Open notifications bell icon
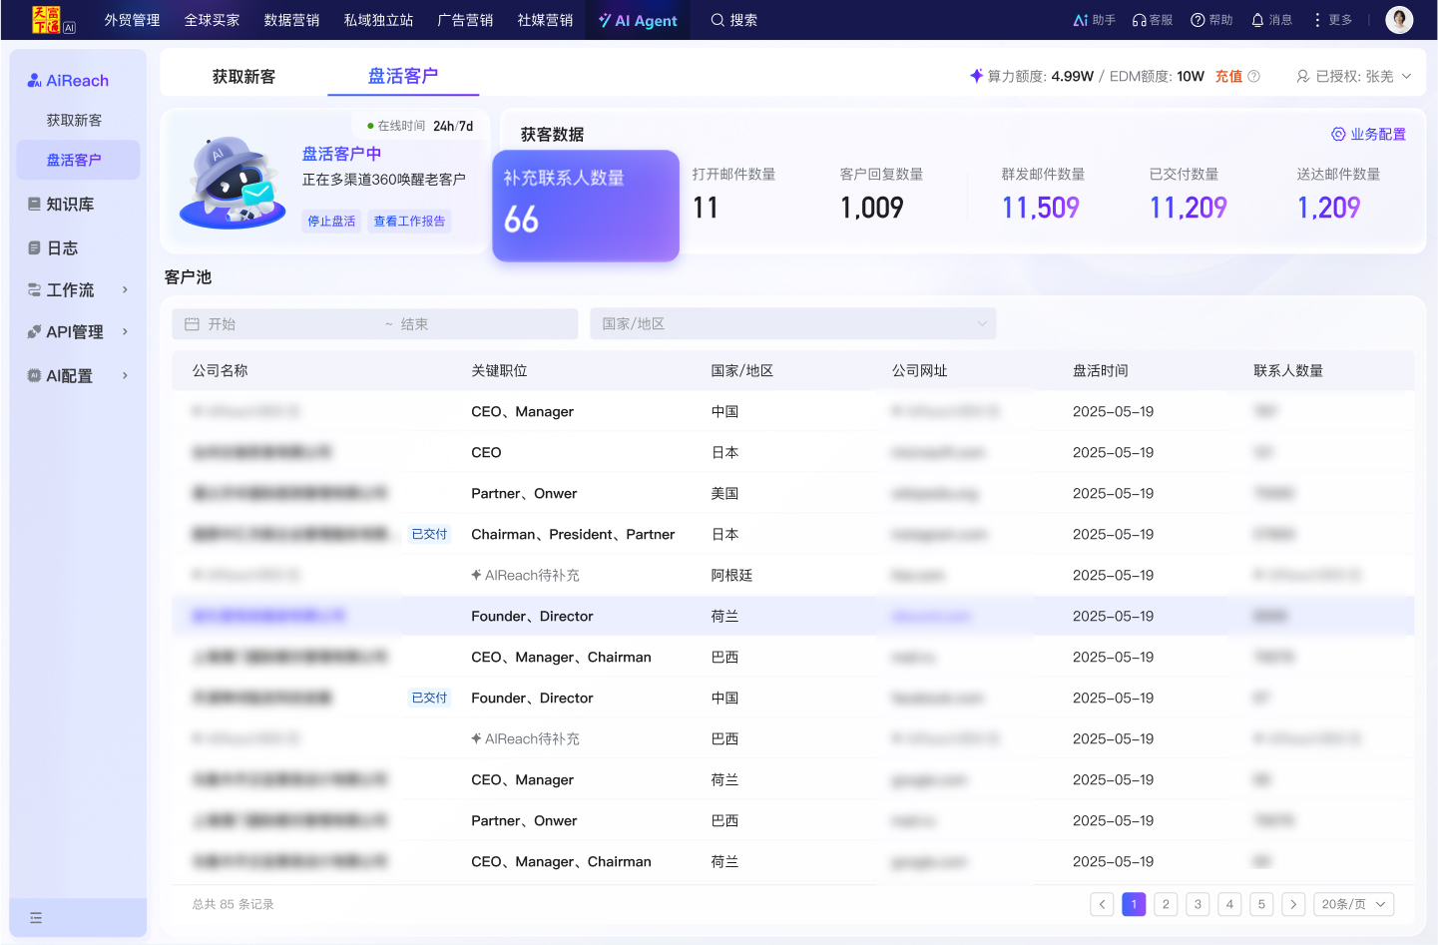The width and height of the screenshot is (1438, 945). coord(1257,20)
